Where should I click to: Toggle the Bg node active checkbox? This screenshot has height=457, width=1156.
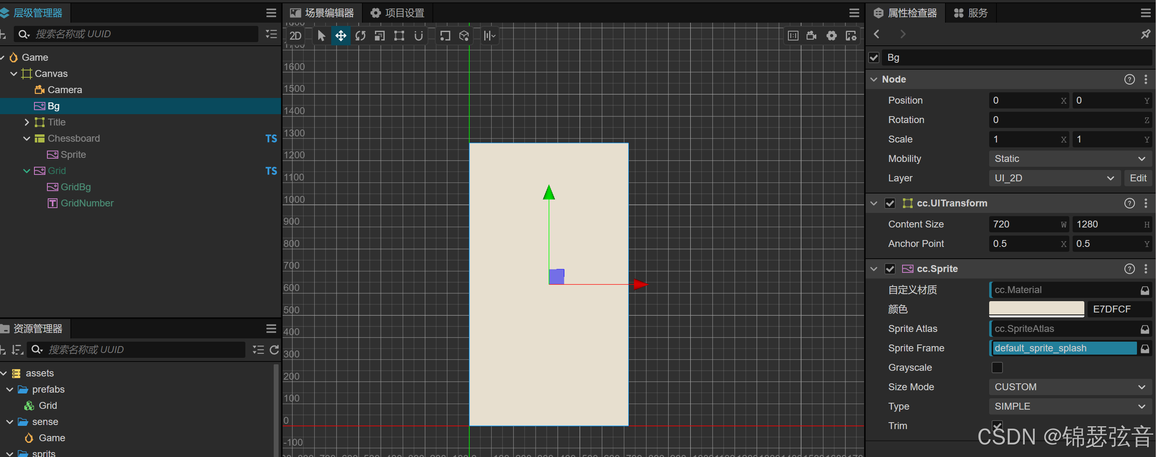coord(873,57)
